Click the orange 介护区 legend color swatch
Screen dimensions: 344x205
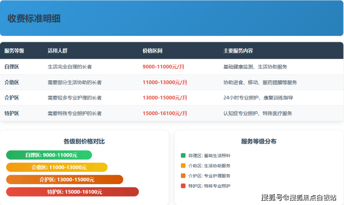183,176
